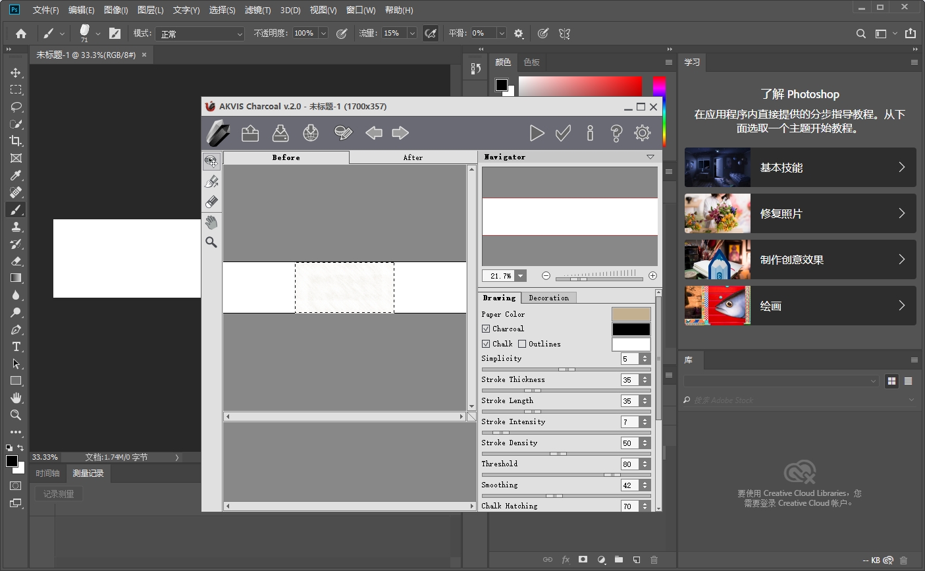Click the Stroke Thickness slider
The image size is (925, 571).
pyautogui.click(x=566, y=391)
